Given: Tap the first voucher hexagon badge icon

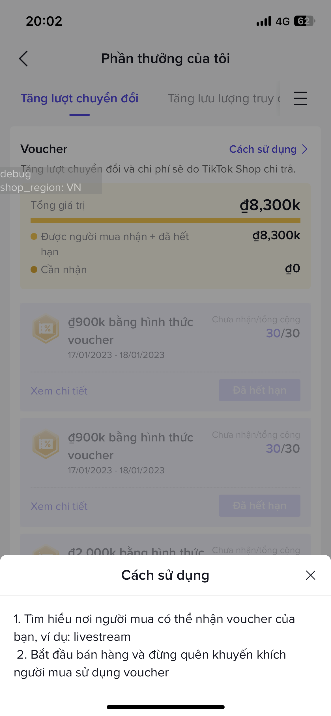Looking at the screenshot, I should click(46, 329).
